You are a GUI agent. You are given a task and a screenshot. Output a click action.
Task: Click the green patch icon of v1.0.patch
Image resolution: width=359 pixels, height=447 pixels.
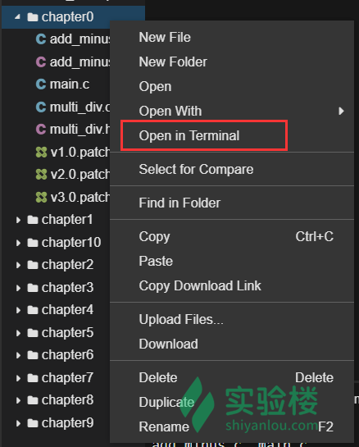(41, 152)
